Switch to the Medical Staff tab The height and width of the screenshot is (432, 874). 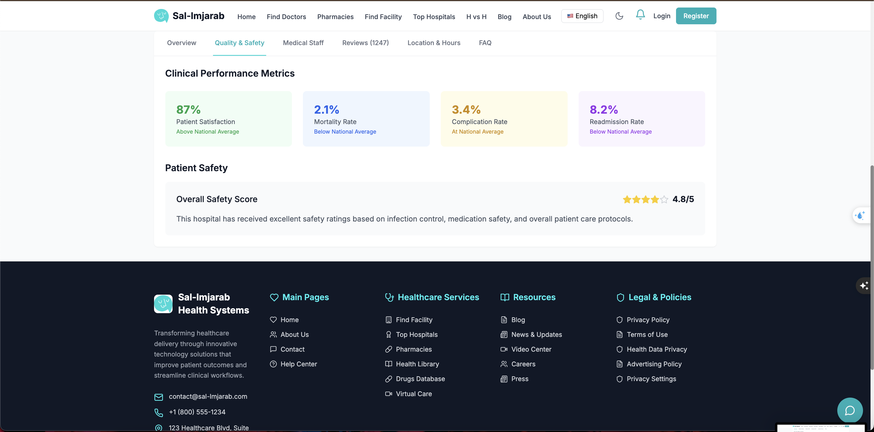click(303, 43)
